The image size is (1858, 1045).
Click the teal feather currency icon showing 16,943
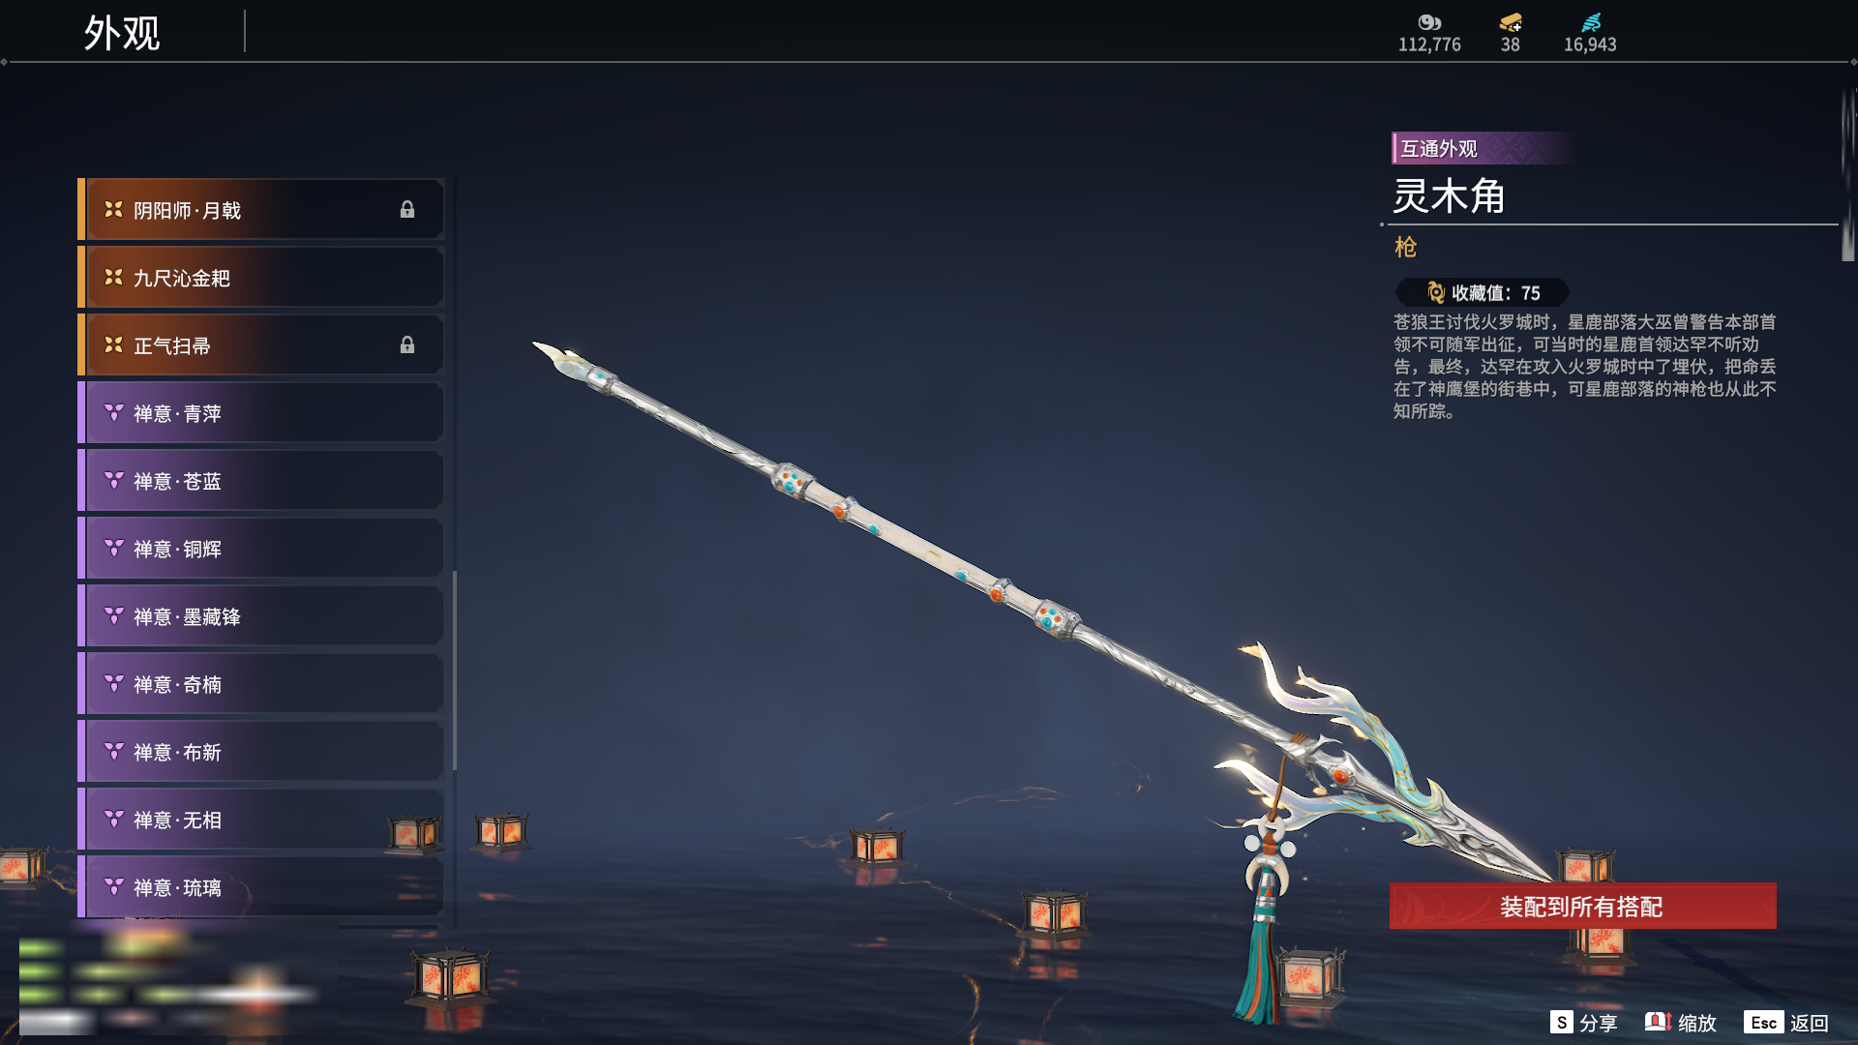[1591, 22]
